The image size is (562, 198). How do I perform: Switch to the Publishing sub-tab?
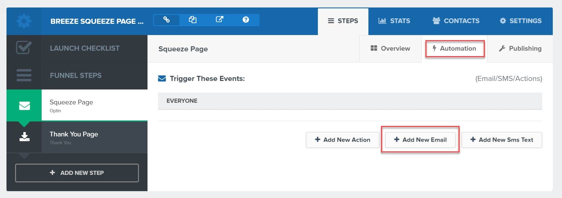tap(520, 49)
